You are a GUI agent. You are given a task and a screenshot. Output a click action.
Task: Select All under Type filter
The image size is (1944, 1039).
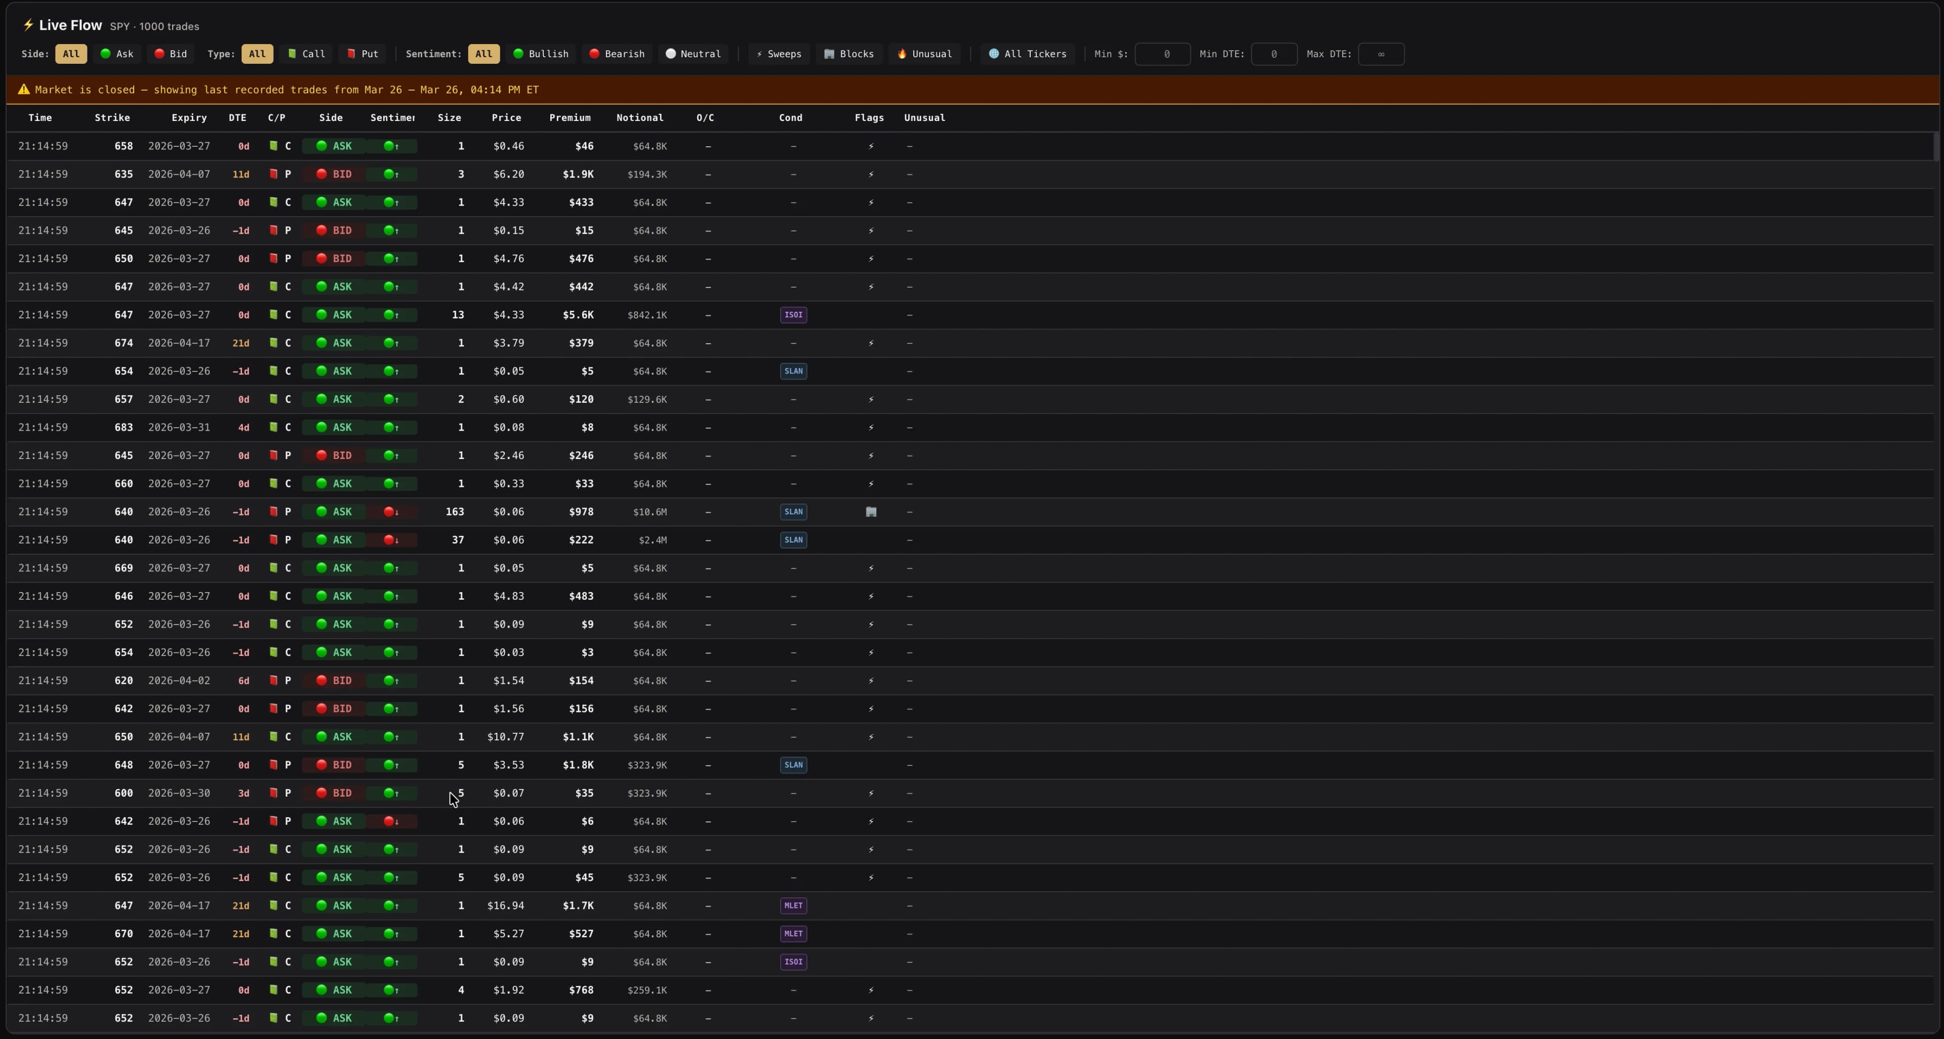[257, 54]
